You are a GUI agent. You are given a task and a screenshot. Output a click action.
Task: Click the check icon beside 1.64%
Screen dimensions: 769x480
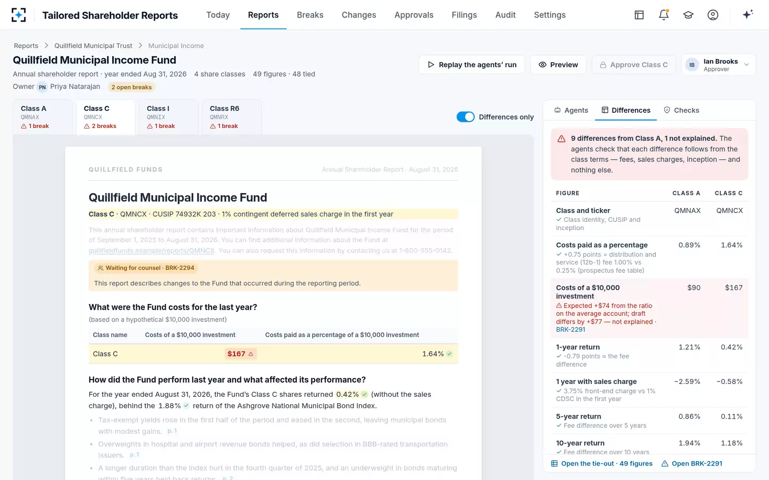(450, 354)
